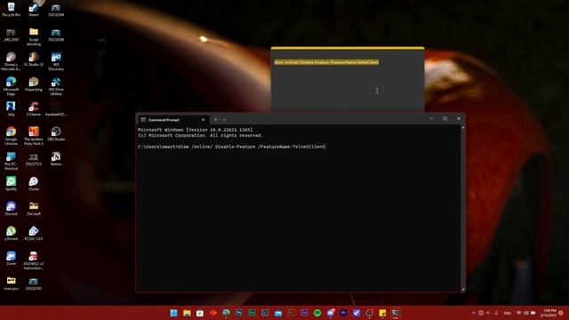Switch to Terminal from the taskbar
569x320 pixels.
pos(395,313)
